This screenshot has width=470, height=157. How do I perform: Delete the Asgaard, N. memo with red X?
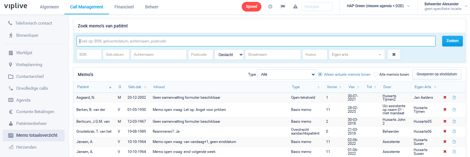pos(445,98)
